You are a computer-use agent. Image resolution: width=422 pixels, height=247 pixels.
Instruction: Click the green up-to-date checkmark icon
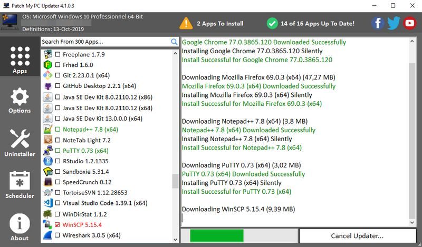[x=272, y=23]
